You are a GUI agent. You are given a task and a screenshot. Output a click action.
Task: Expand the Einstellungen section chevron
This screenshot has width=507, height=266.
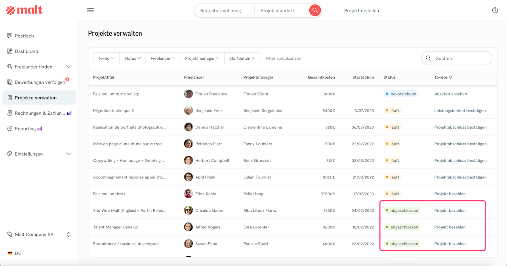click(69, 154)
